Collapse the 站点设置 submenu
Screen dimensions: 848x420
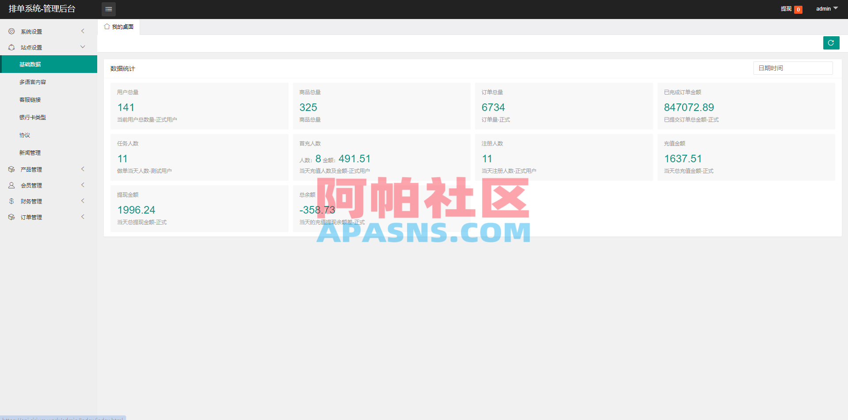[x=82, y=46]
